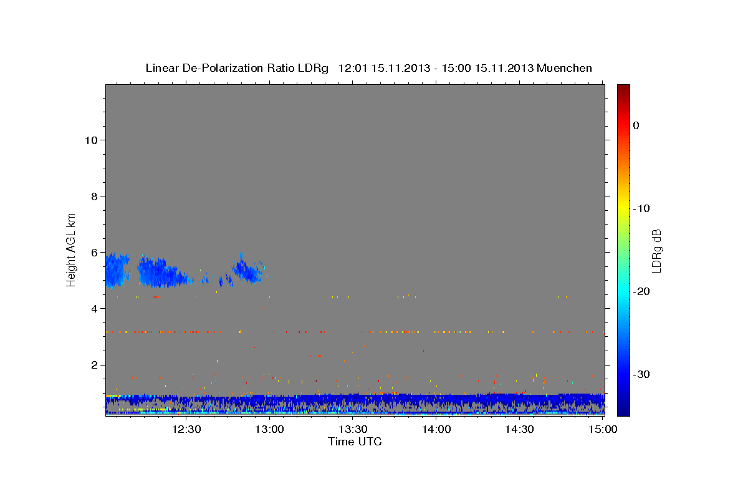Pick the dark red top of colorbar
748x499 pixels.
coord(623,90)
